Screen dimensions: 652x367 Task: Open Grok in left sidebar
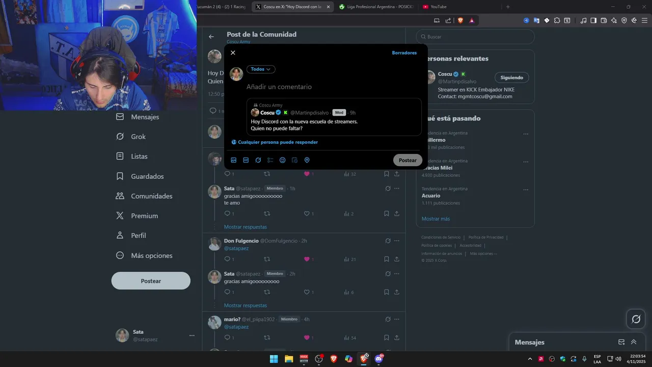pos(131,137)
